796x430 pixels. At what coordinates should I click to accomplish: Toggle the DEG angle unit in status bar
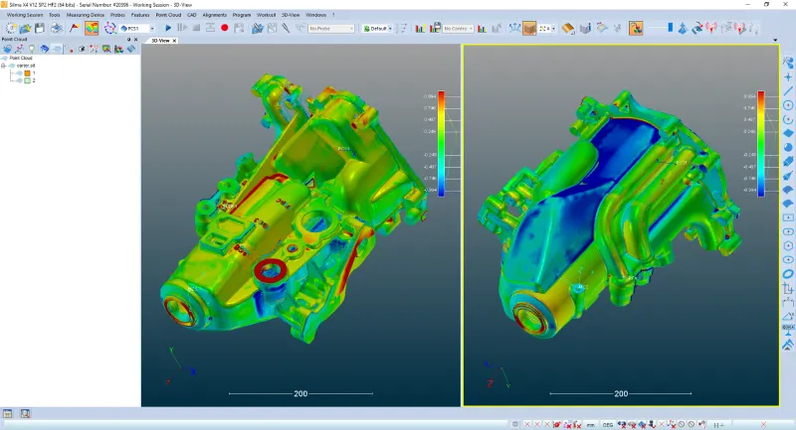coord(607,424)
